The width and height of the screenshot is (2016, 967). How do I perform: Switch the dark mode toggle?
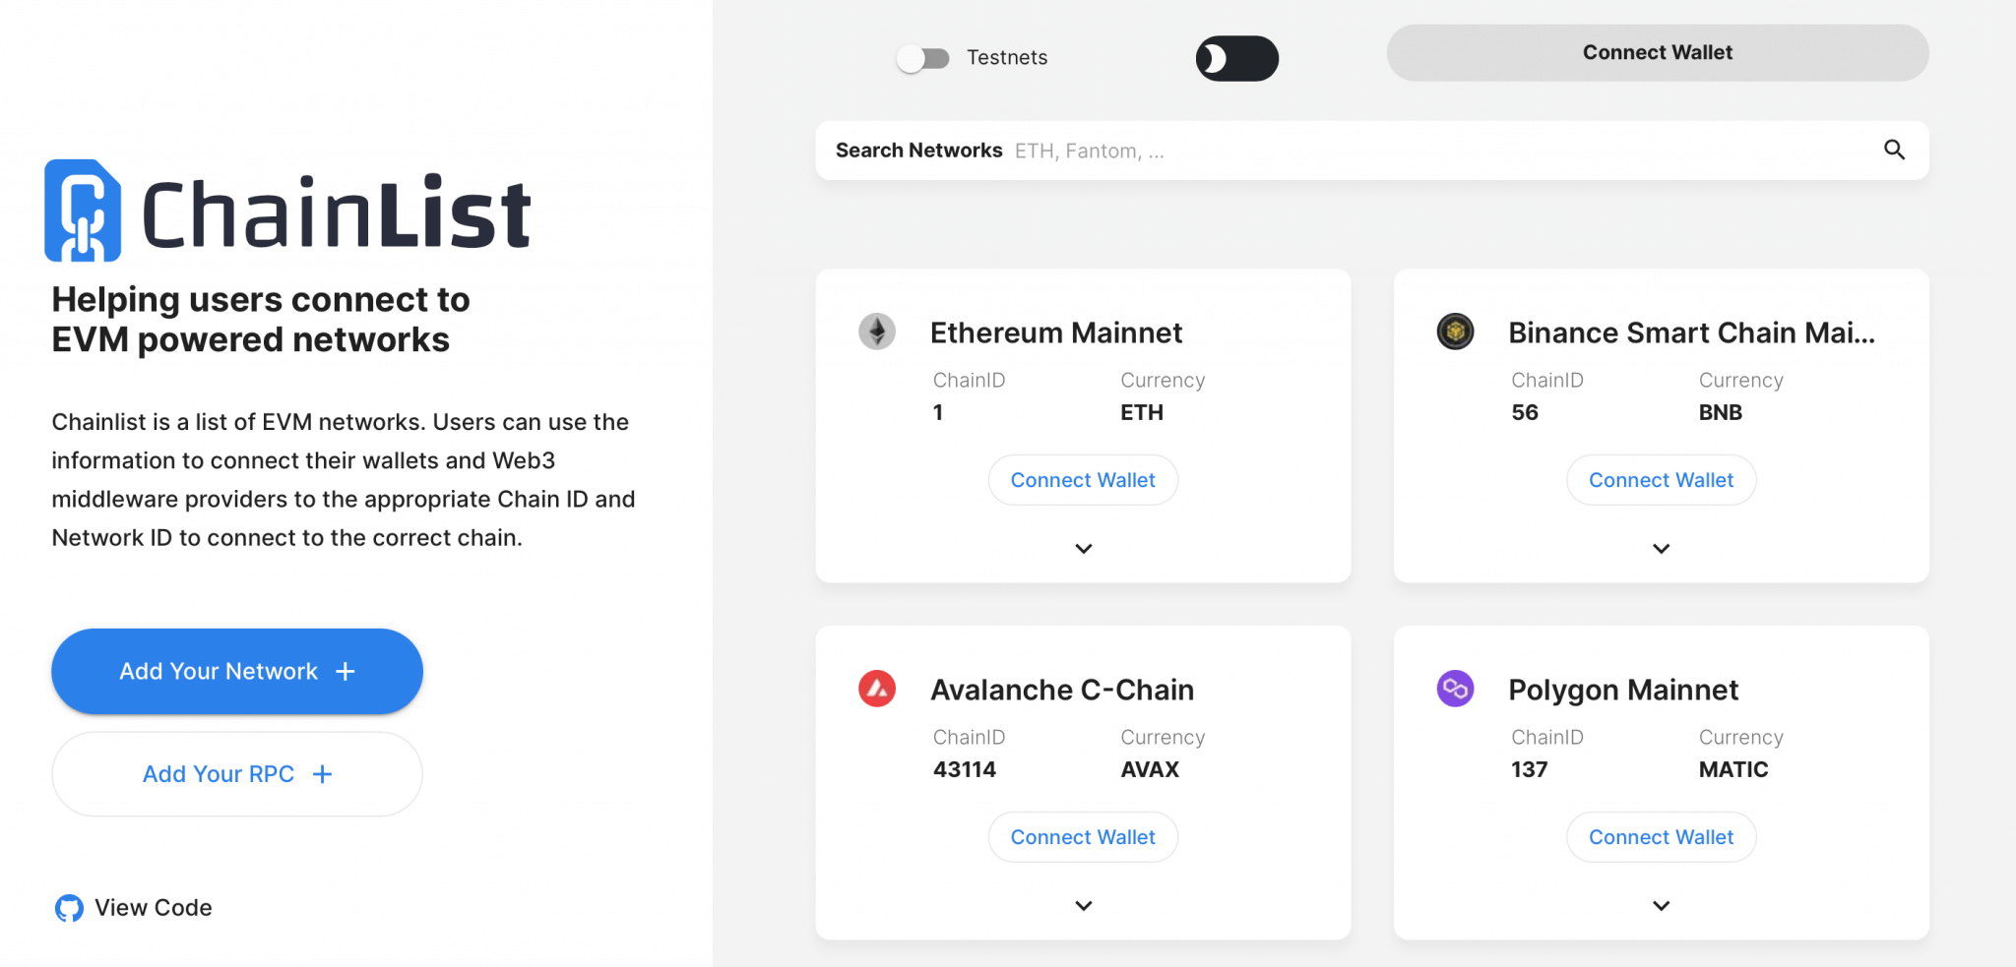[x=1237, y=58]
